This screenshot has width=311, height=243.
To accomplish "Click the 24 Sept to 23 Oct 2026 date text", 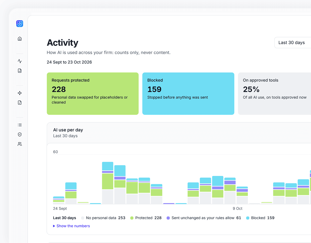I will click(x=69, y=62).
